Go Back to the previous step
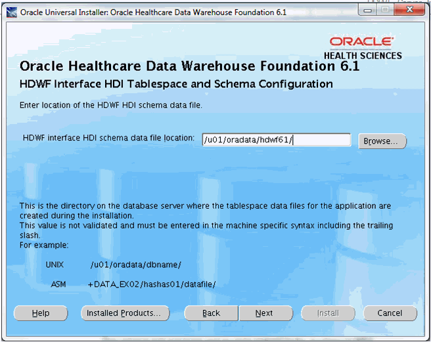The height and width of the screenshot is (342, 431). (211, 313)
